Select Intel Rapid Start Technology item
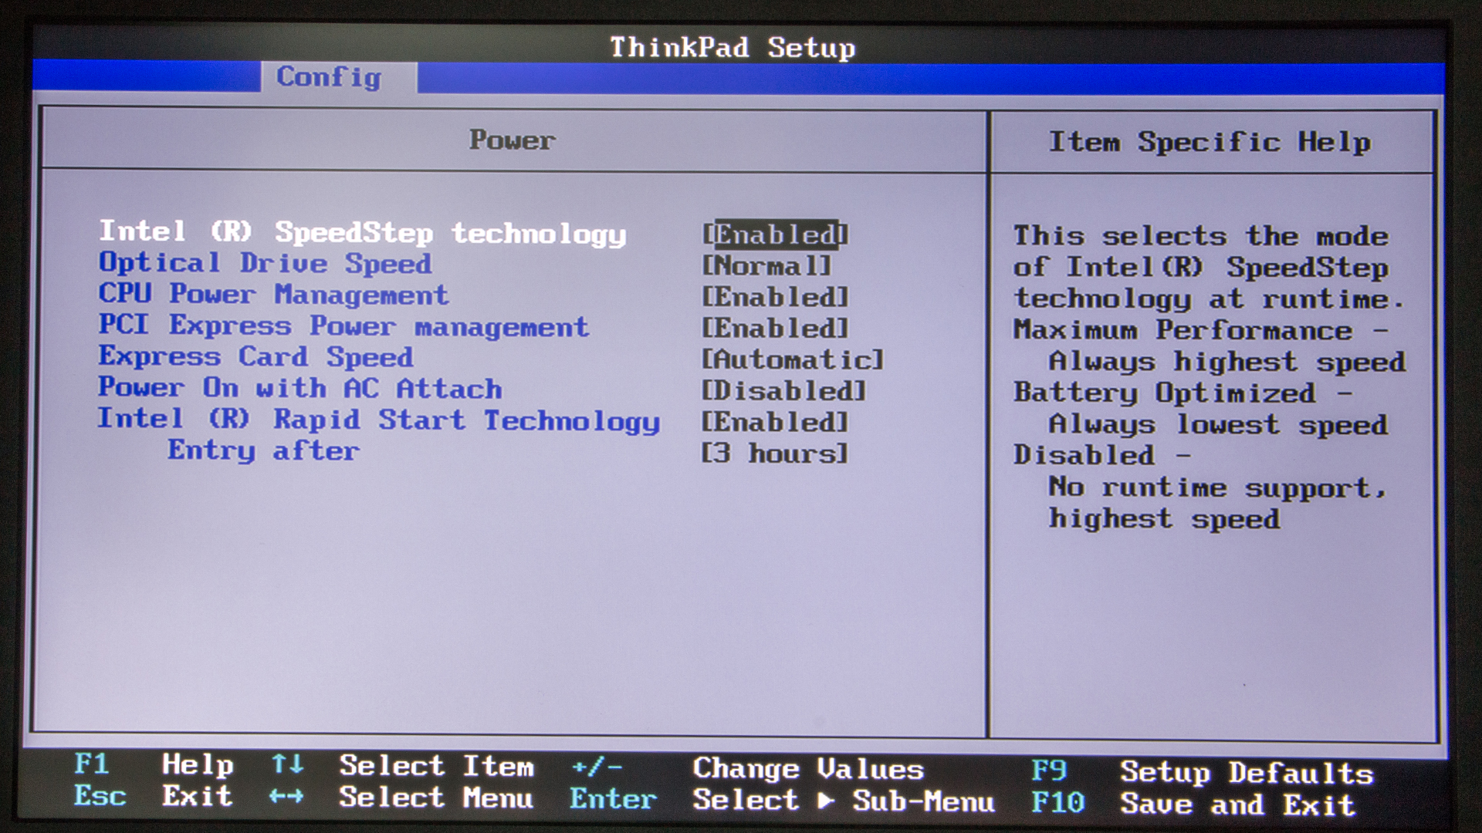This screenshot has width=1482, height=833. pos(378,420)
